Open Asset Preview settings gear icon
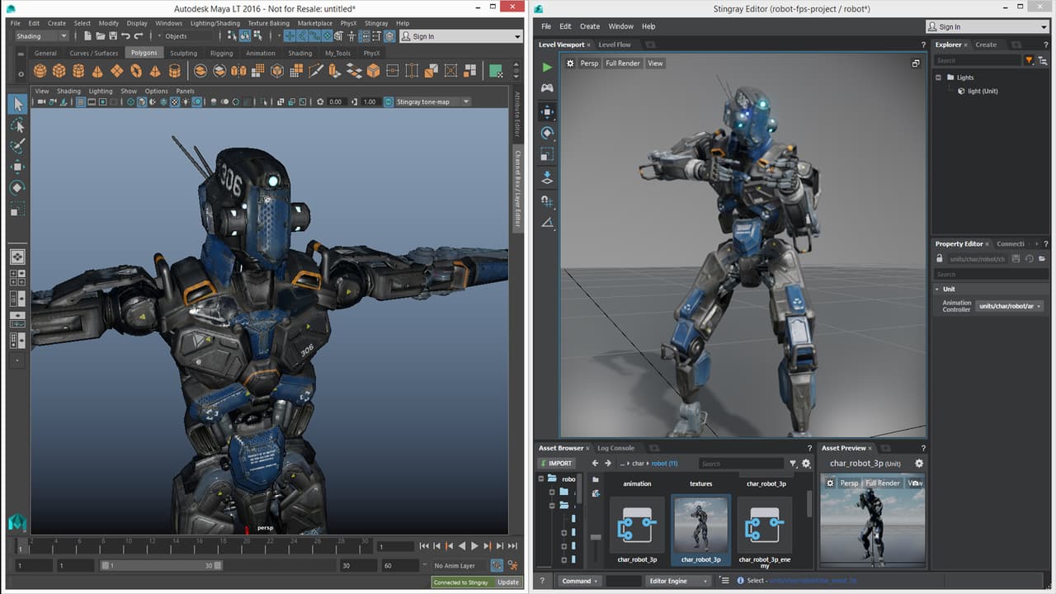The image size is (1056, 594). (x=919, y=464)
